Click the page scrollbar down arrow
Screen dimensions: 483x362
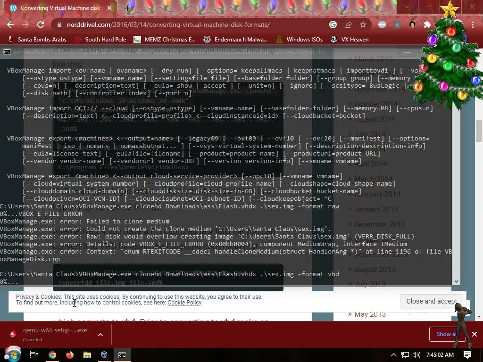pos(479,316)
